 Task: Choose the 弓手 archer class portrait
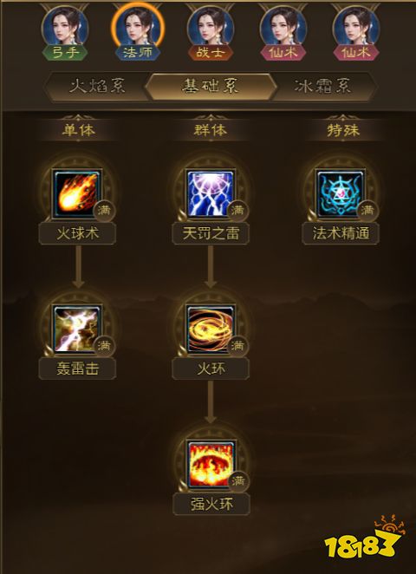[x=65, y=33]
